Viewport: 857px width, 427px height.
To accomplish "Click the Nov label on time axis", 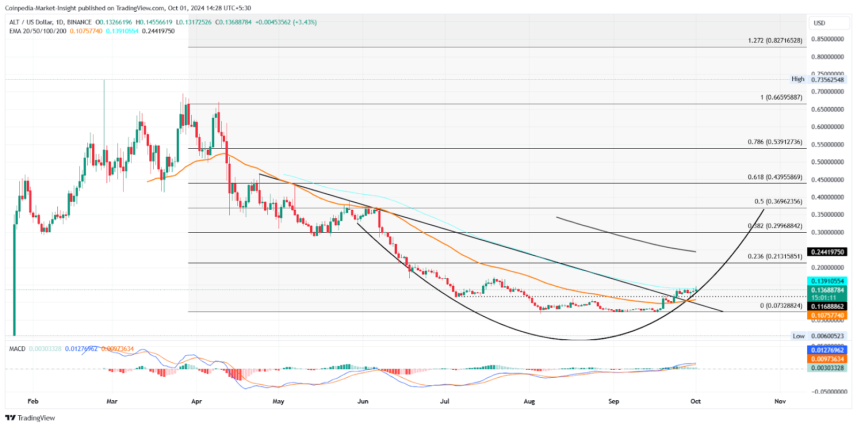I will [x=780, y=401].
